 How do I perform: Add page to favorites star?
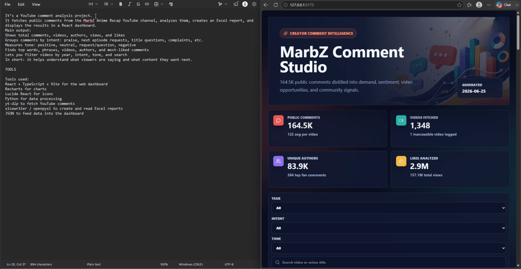tap(460, 5)
